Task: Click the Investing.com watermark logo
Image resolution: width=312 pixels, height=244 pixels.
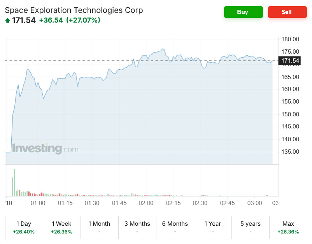Action: point(45,149)
